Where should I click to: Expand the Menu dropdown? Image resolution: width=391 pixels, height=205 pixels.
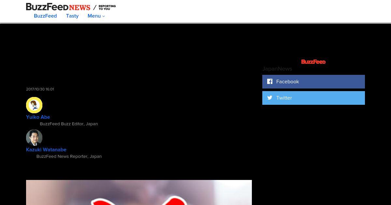point(96,16)
